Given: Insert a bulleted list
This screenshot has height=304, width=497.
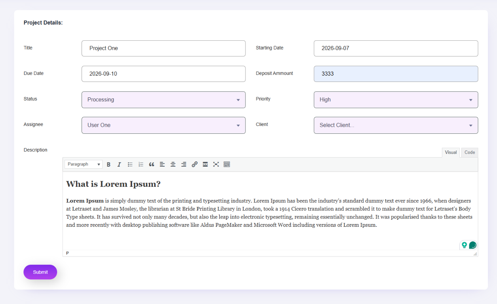Looking at the screenshot, I should click(x=130, y=164).
